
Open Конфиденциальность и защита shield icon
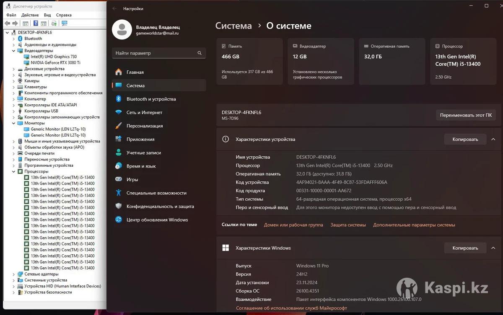pos(119,206)
